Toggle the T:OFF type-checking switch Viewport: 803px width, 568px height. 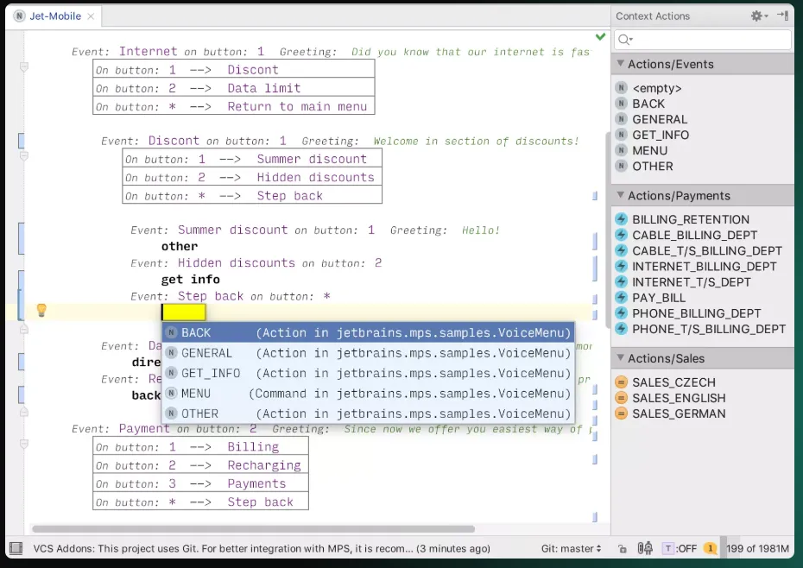coord(680,548)
